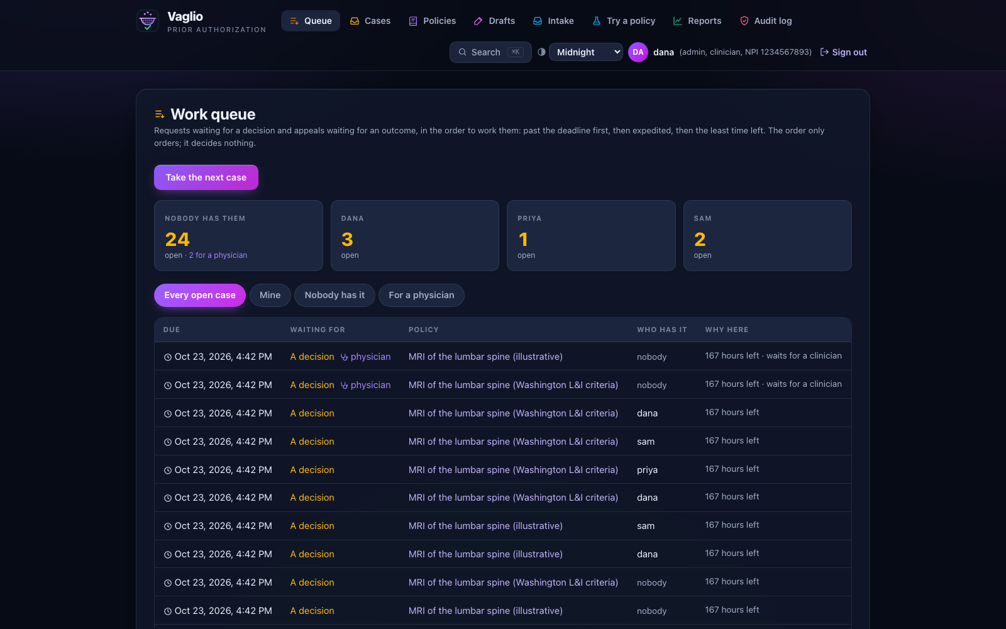Screen dimensions: 1006x629
Task: Open policy link in the priya row
Action: 513,470
